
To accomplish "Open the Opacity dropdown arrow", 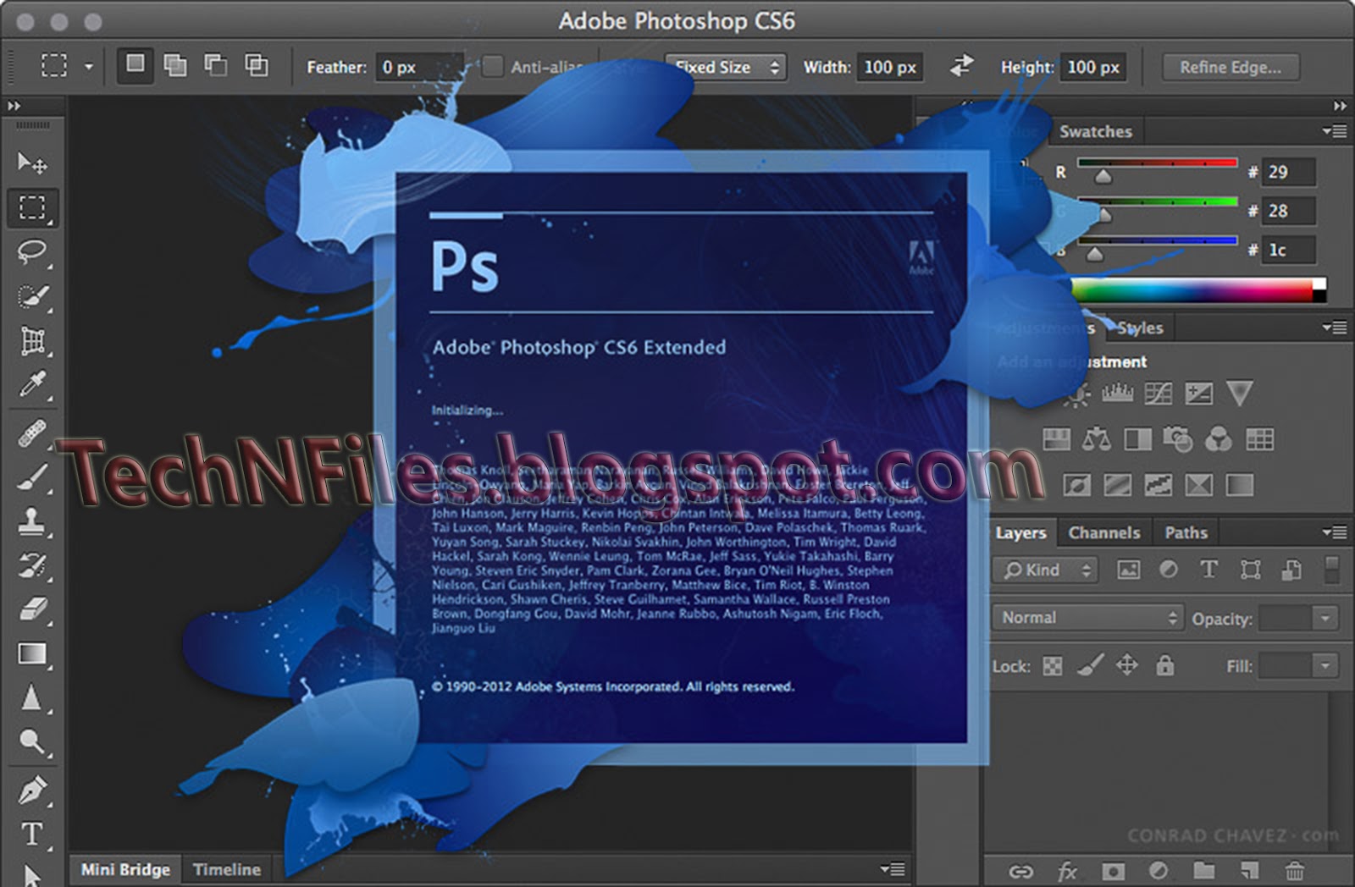I will point(1326,619).
